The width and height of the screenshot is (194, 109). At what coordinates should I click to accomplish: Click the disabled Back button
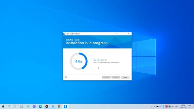tap(106, 77)
